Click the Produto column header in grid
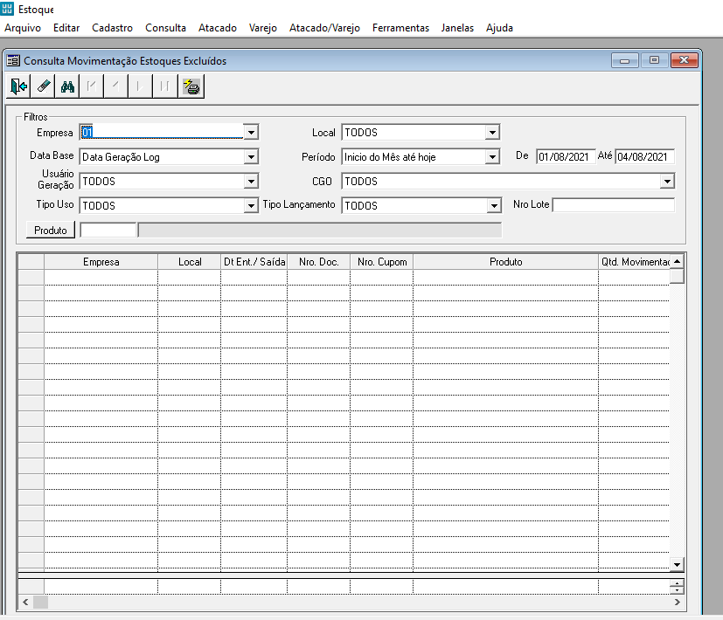The height and width of the screenshot is (620, 723). [506, 262]
